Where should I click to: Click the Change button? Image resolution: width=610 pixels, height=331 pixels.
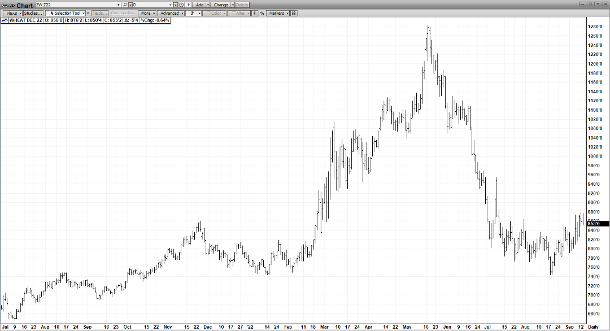point(221,5)
